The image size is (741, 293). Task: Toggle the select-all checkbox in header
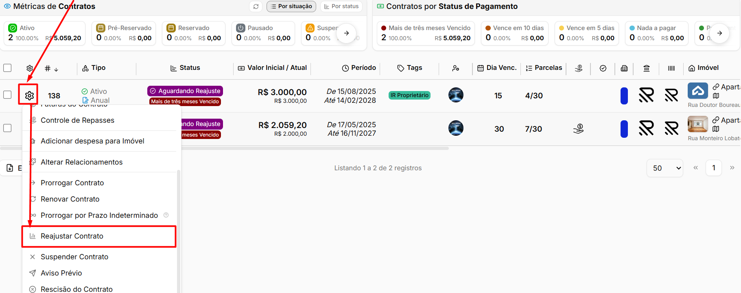click(7, 68)
